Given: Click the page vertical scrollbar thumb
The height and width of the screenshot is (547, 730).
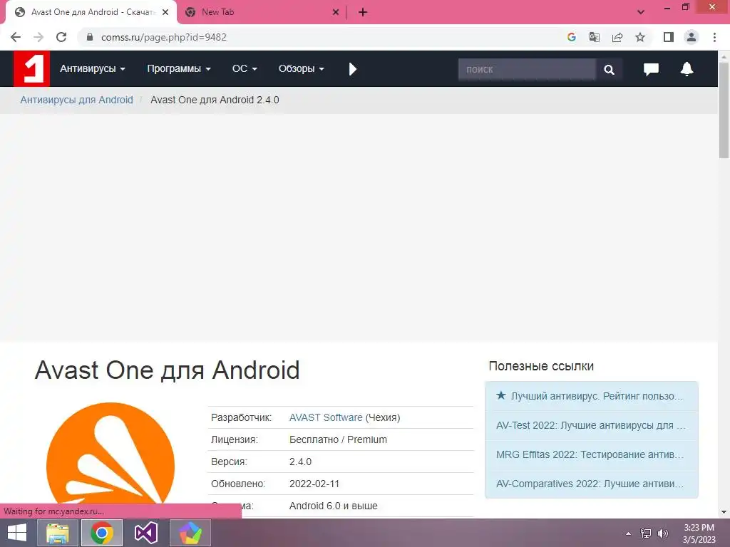Looking at the screenshot, I should (724, 109).
